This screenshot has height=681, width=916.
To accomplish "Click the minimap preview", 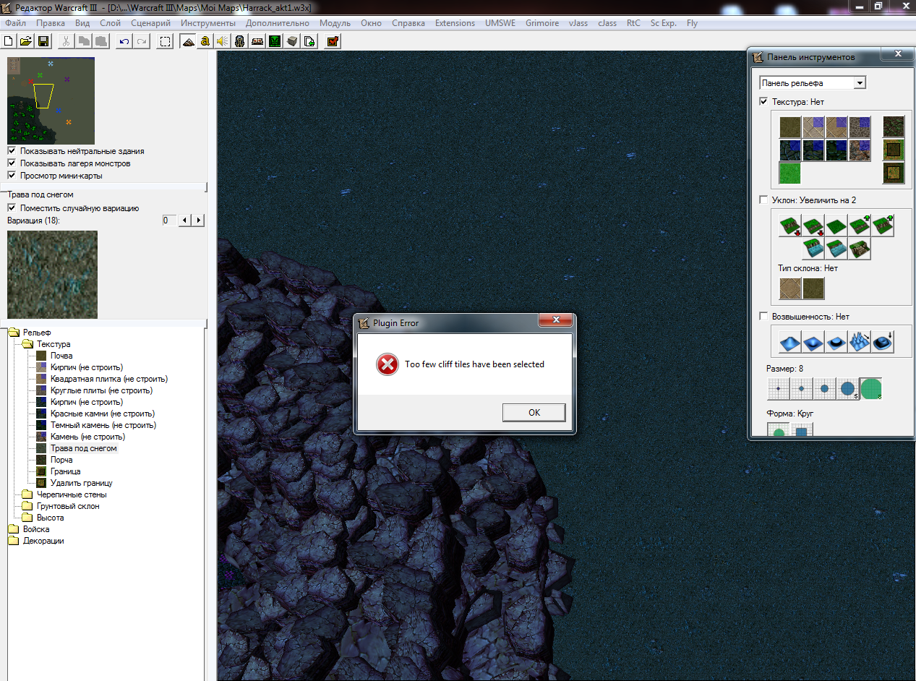I will [51, 100].
